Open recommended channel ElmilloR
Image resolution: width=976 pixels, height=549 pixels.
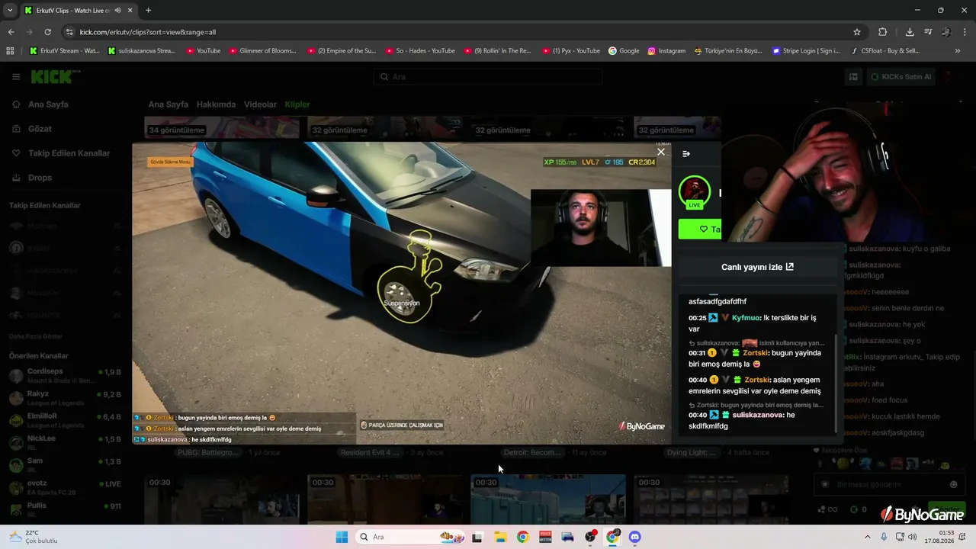(65, 419)
